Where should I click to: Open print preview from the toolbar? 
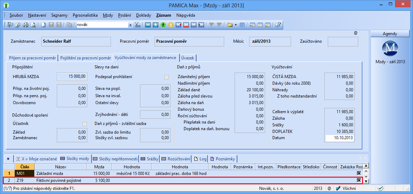click(x=34, y=25)
